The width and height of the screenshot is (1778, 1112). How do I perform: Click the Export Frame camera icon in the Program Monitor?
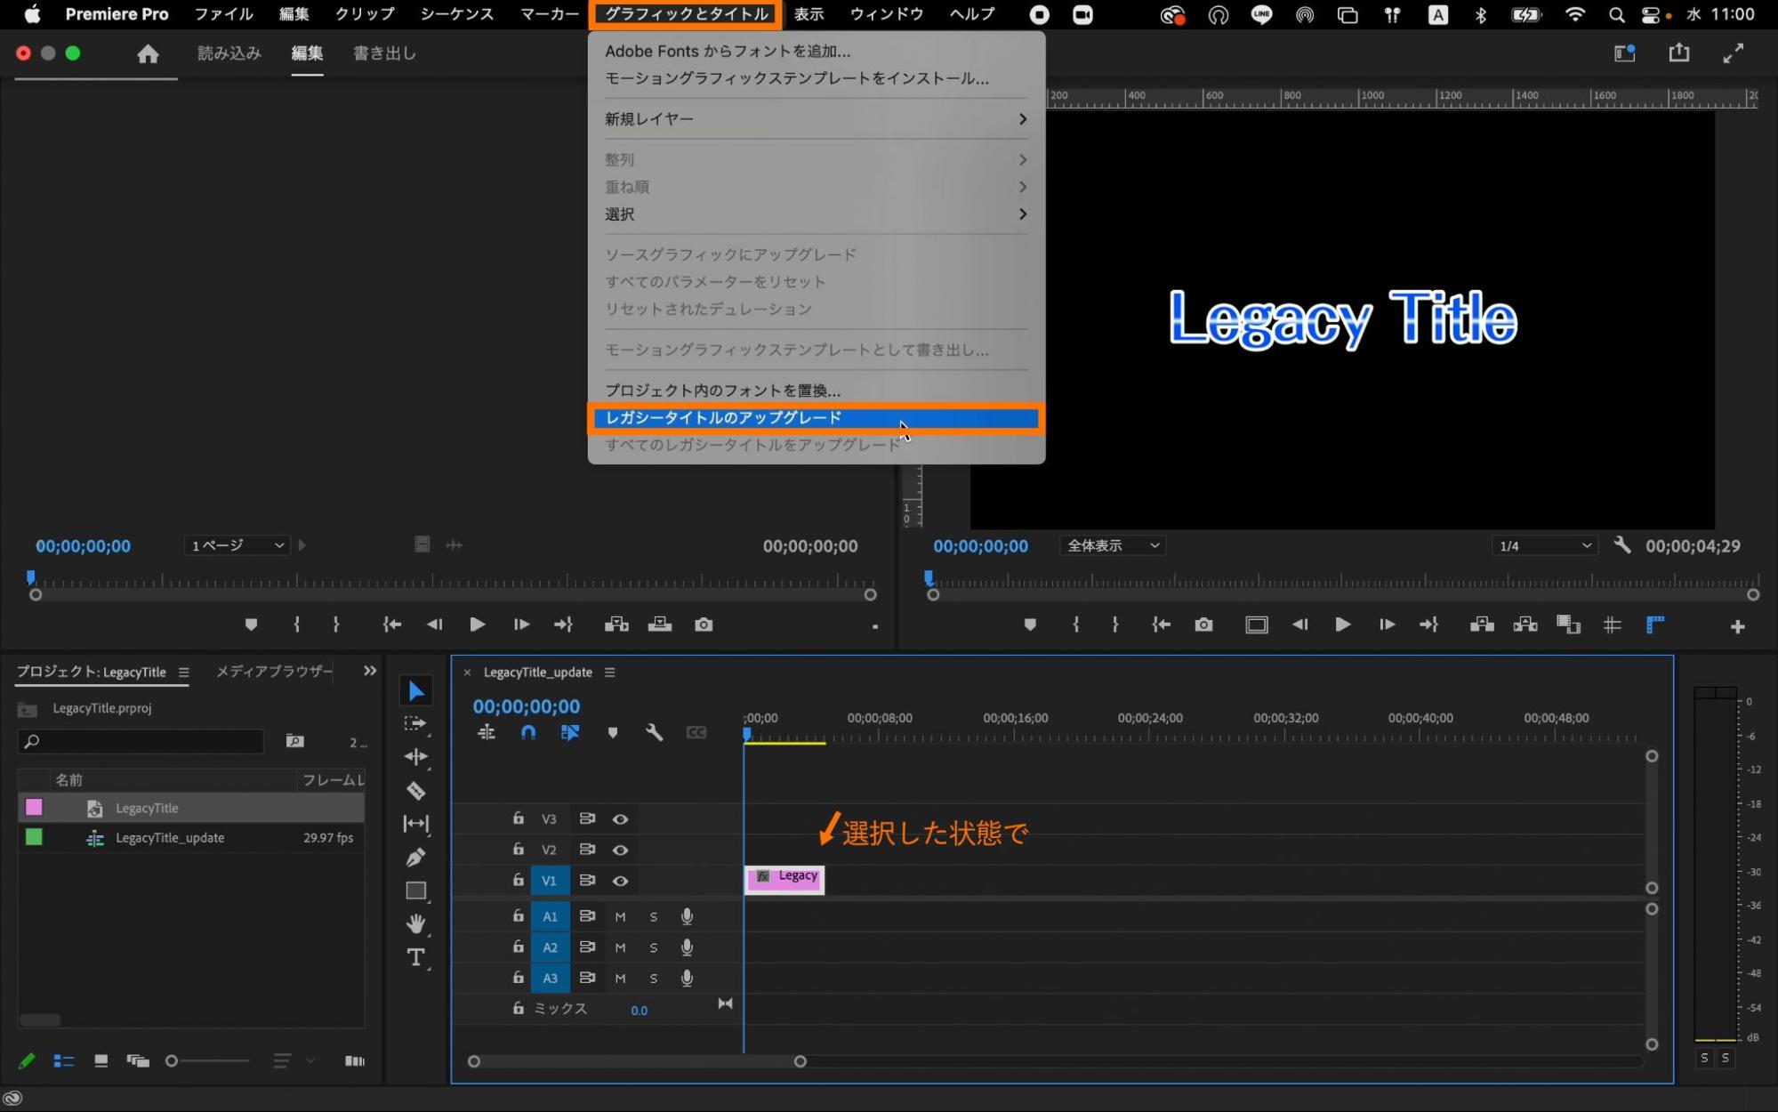tap(1203, 625)
